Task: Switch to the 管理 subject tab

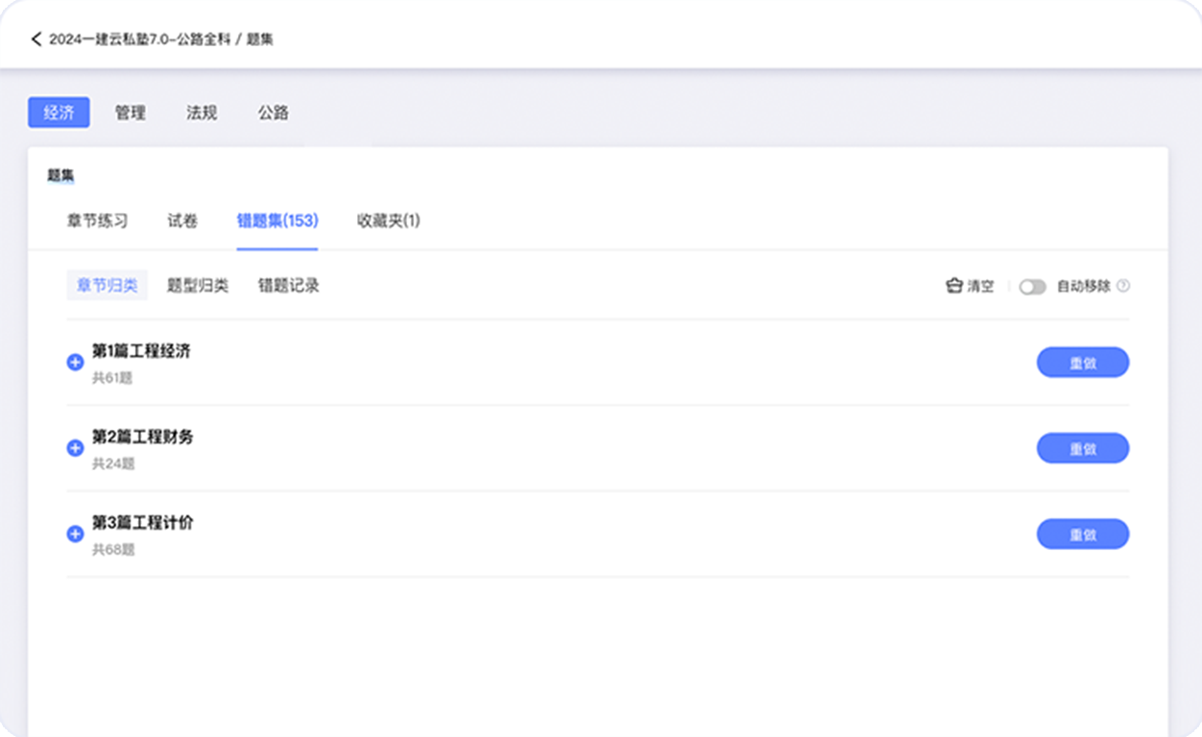Action: tap(131, 112)
